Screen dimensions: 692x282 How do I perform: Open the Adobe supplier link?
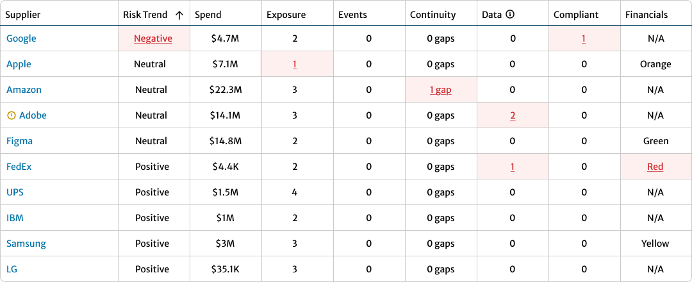click(33, 115)
